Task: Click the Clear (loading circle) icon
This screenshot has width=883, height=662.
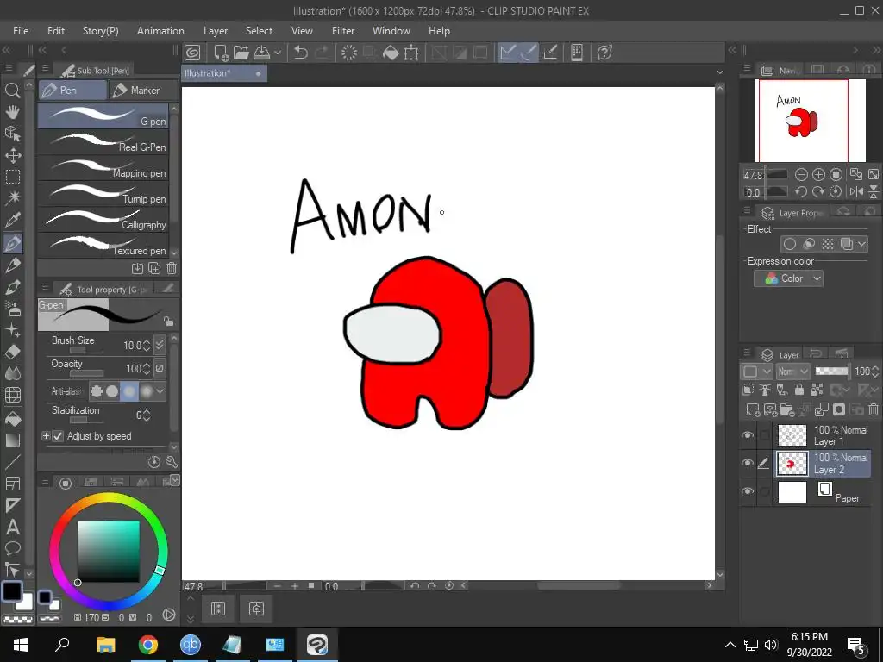Action: tap(349, 53)
